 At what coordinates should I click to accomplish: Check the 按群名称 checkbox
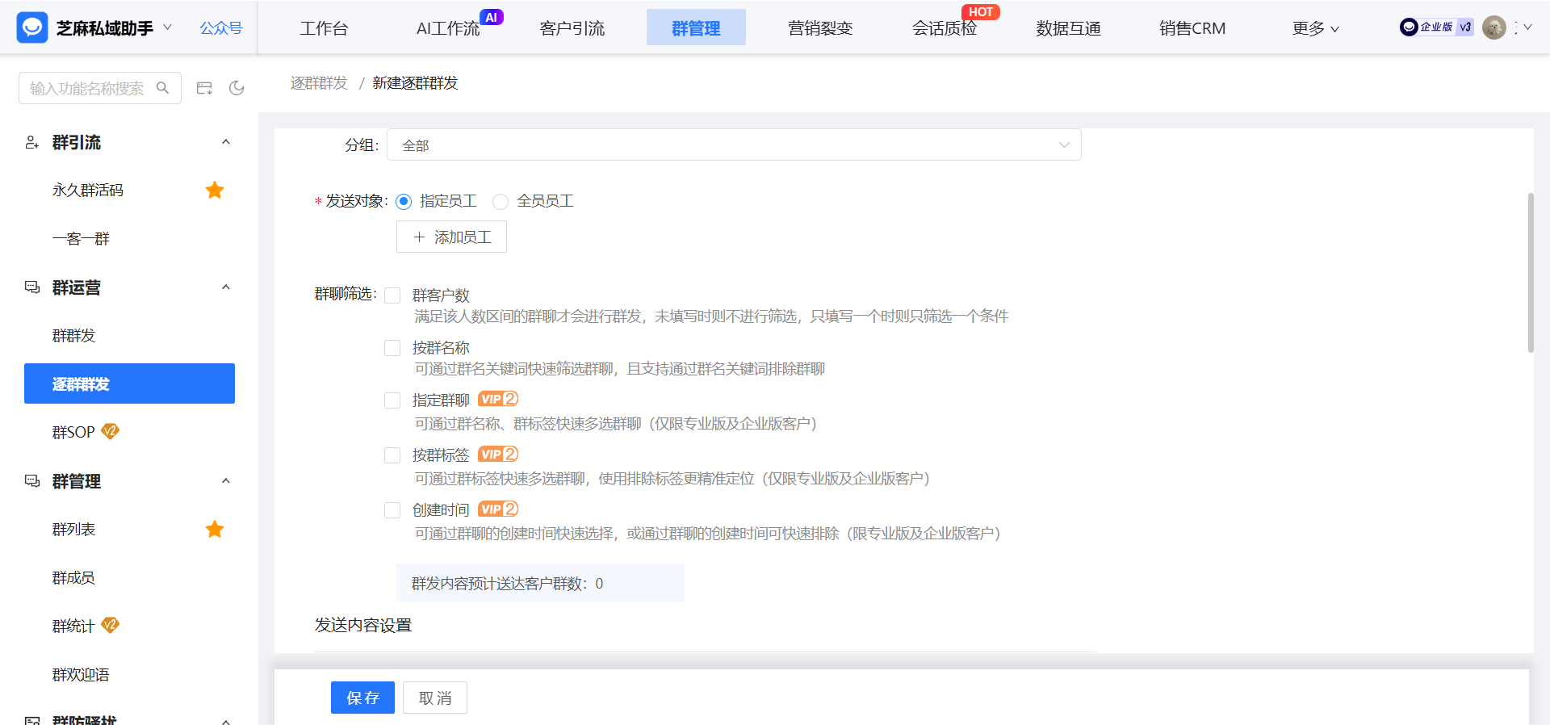coord(392,348)
